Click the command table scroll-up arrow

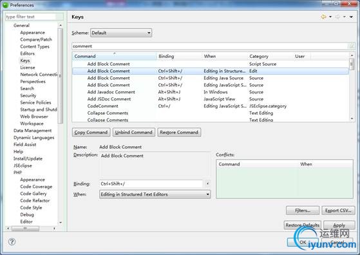point(352,55)
